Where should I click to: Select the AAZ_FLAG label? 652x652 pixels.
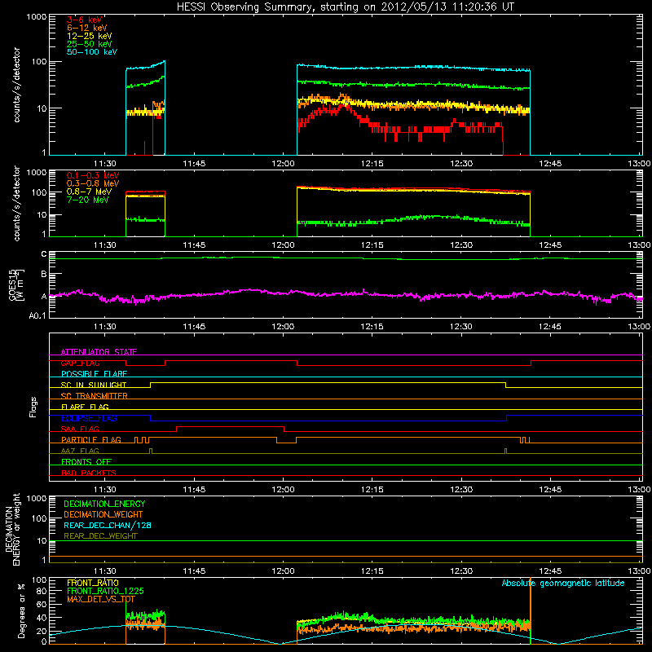(x=80, y=451)
